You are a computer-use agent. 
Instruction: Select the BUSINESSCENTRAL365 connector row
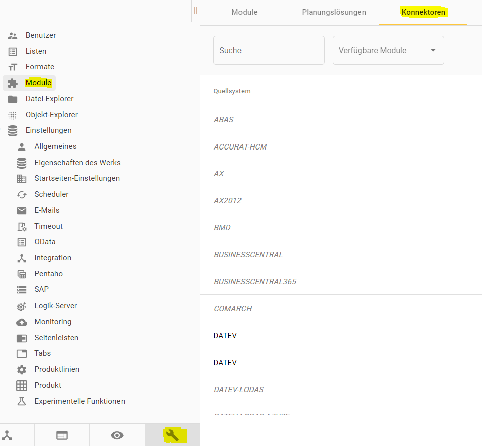(255, 282)
